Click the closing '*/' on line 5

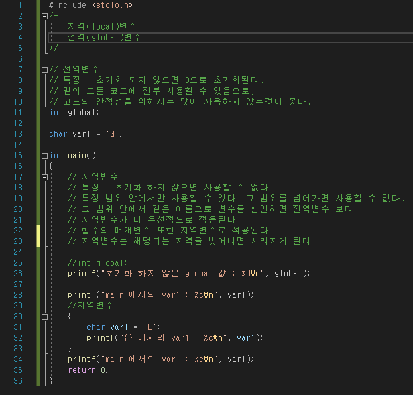tap(54, 48)
